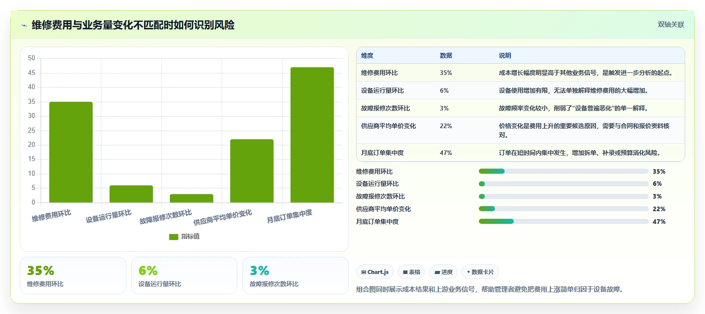Click 供应商平均单价变化 progress bar at 22%
Screen dimensions: 705x314
[563, 209]
